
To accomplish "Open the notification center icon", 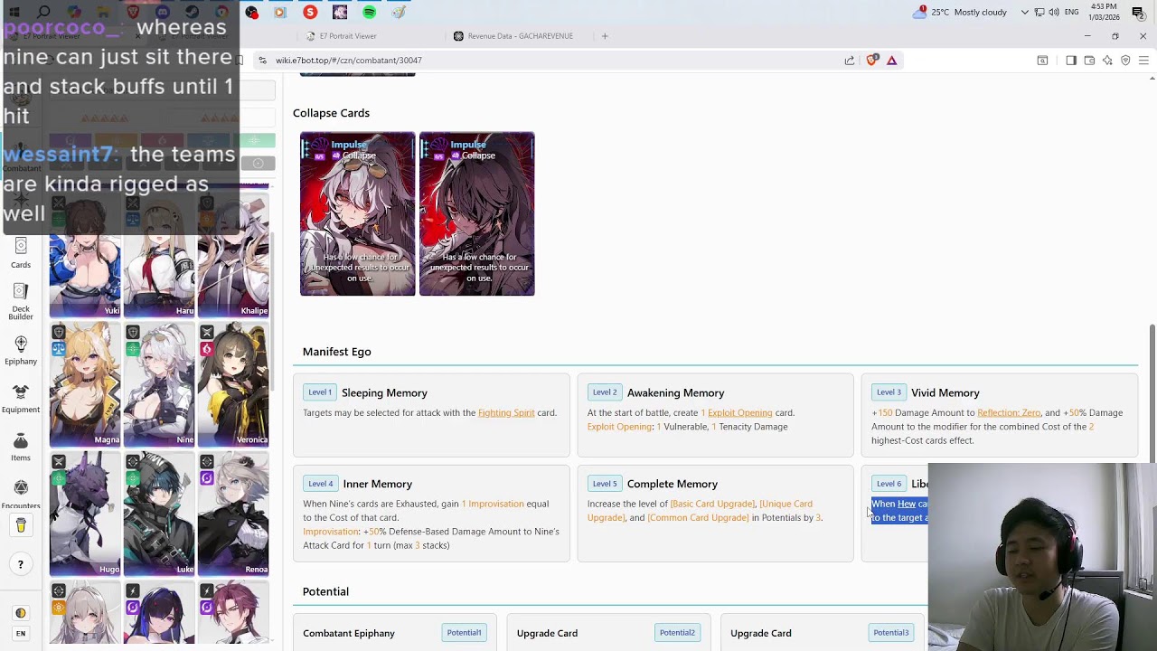I will [1138, 13].
